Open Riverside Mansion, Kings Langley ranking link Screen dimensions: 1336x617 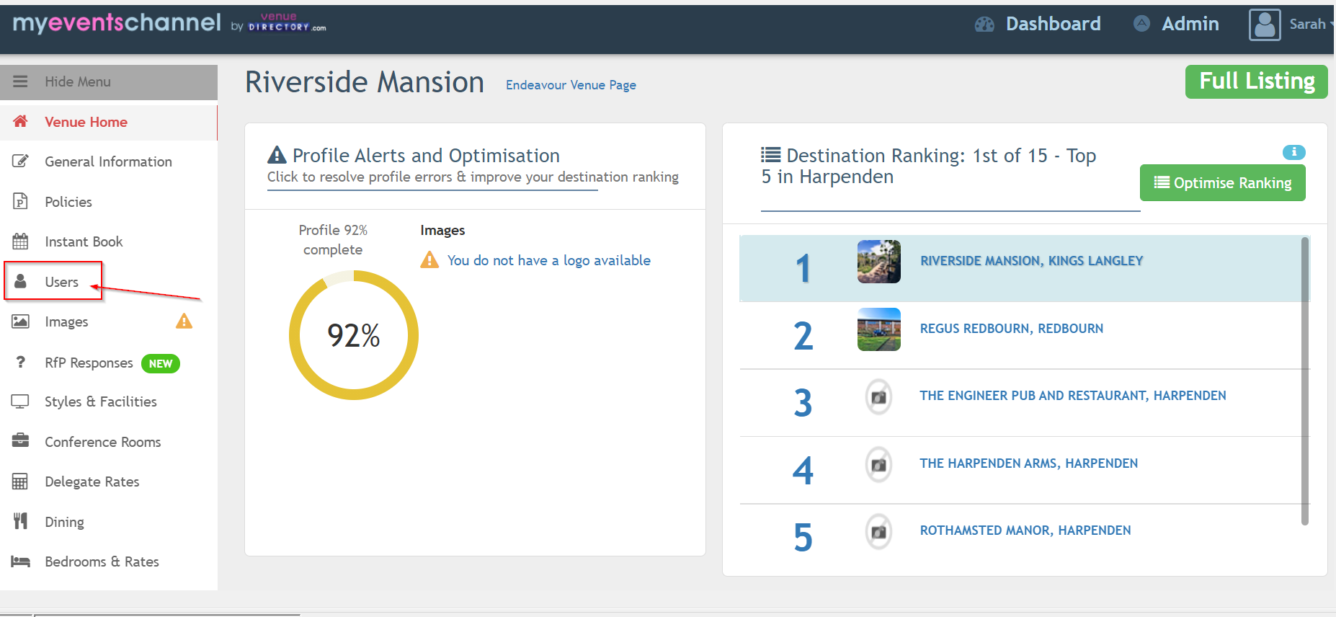point(1031,261)
